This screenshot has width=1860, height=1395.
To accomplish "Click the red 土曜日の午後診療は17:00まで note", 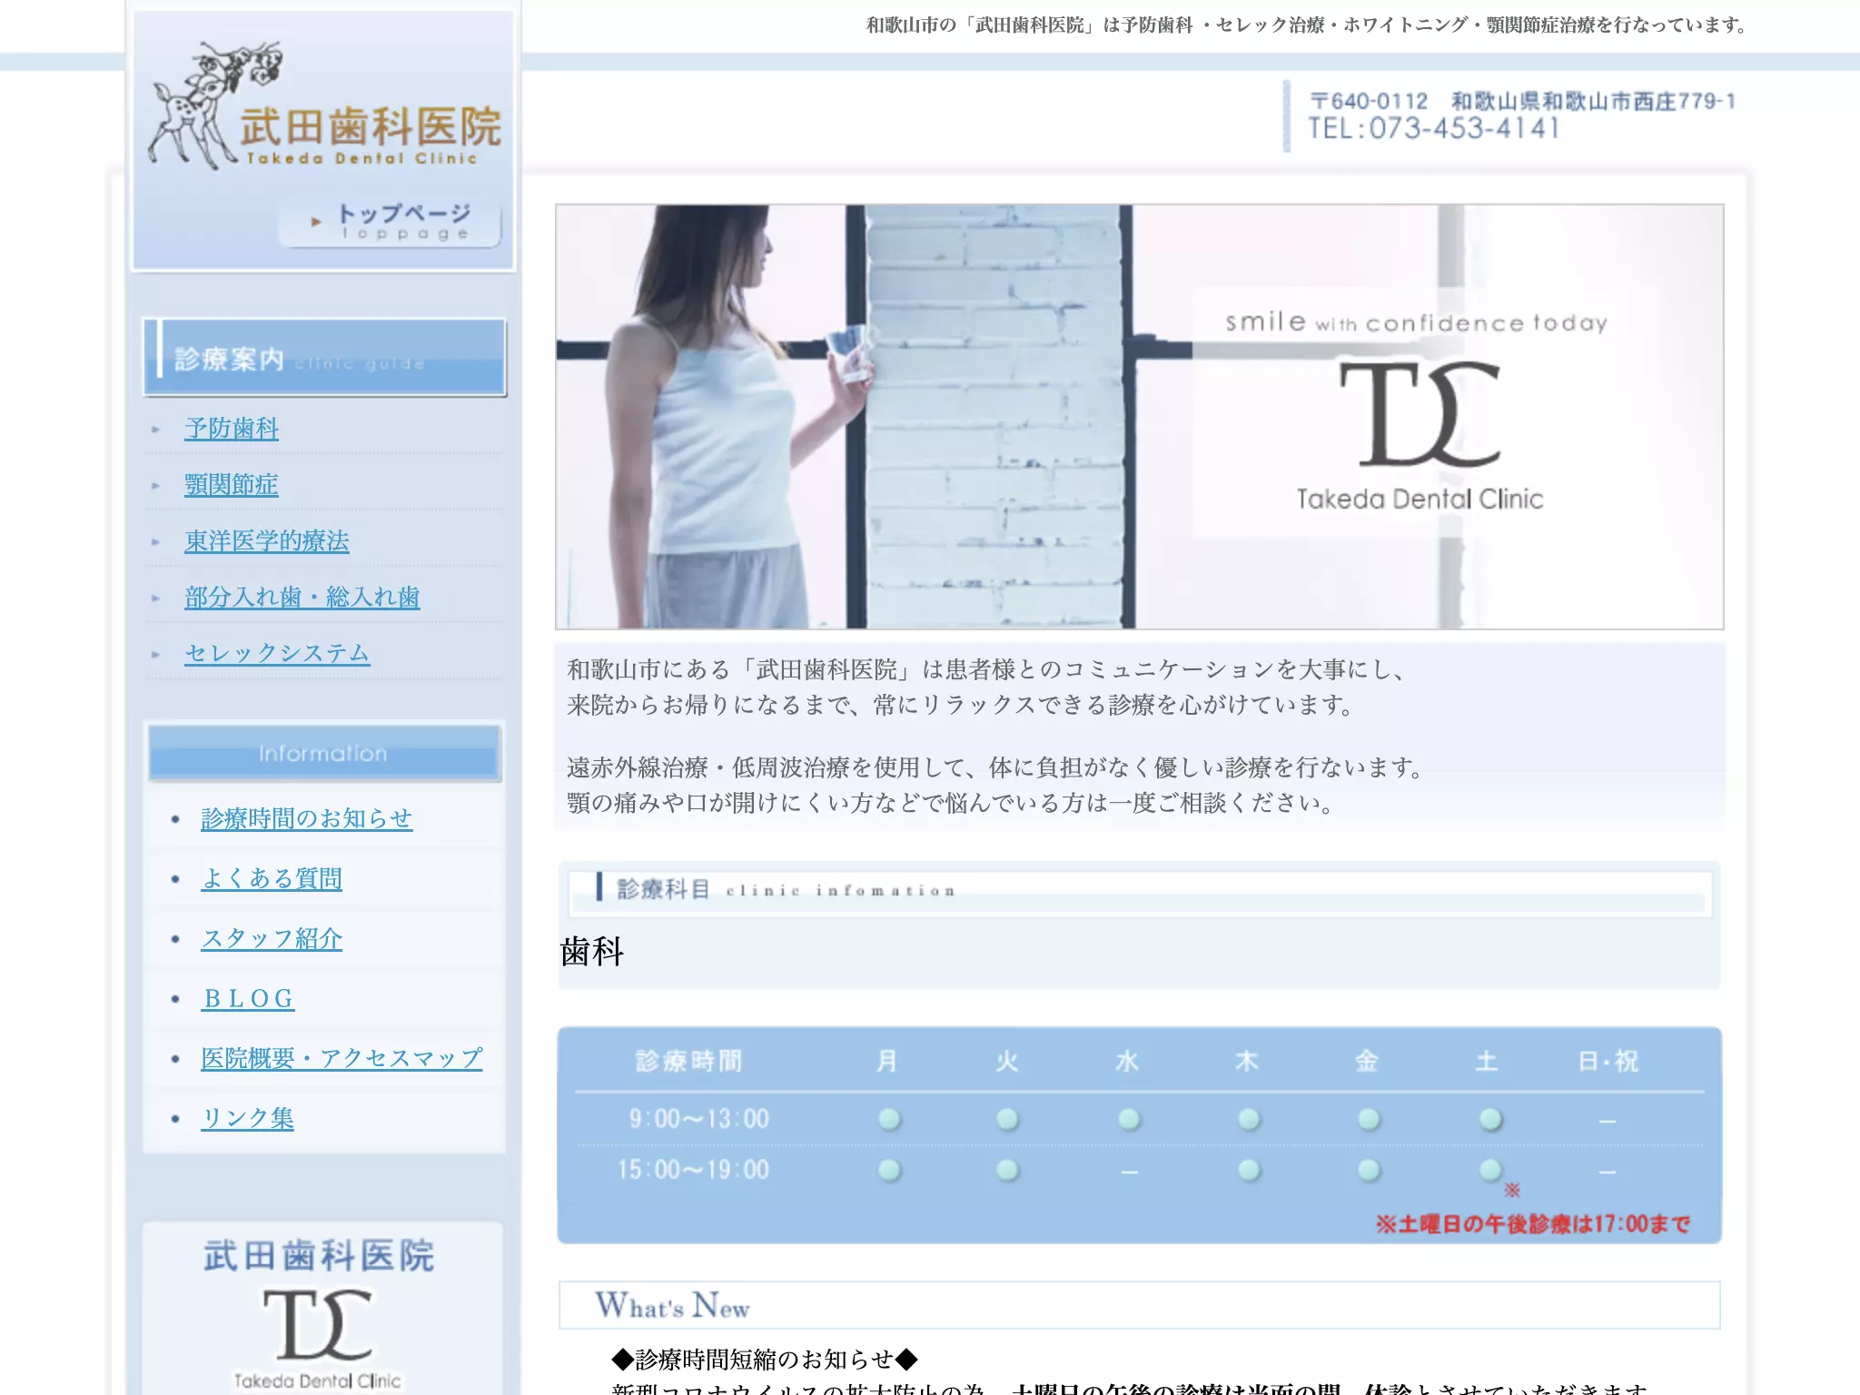I will point(1533,1224).
